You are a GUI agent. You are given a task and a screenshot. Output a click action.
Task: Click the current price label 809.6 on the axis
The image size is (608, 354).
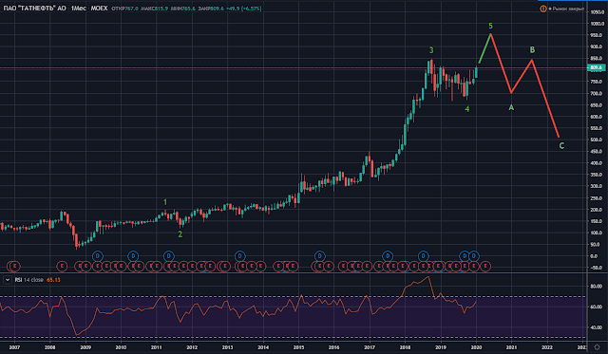pos(596,67)
